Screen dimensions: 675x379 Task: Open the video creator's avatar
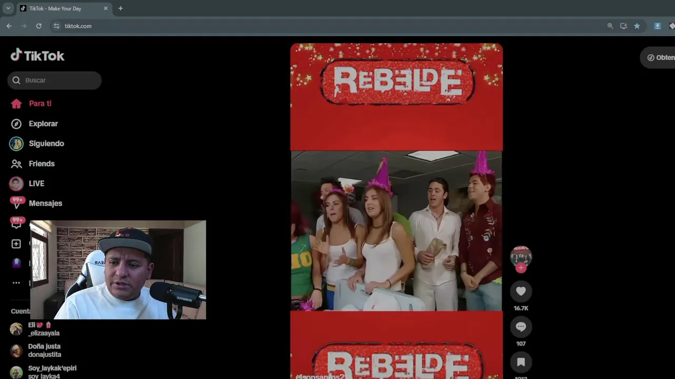point(521,256)
